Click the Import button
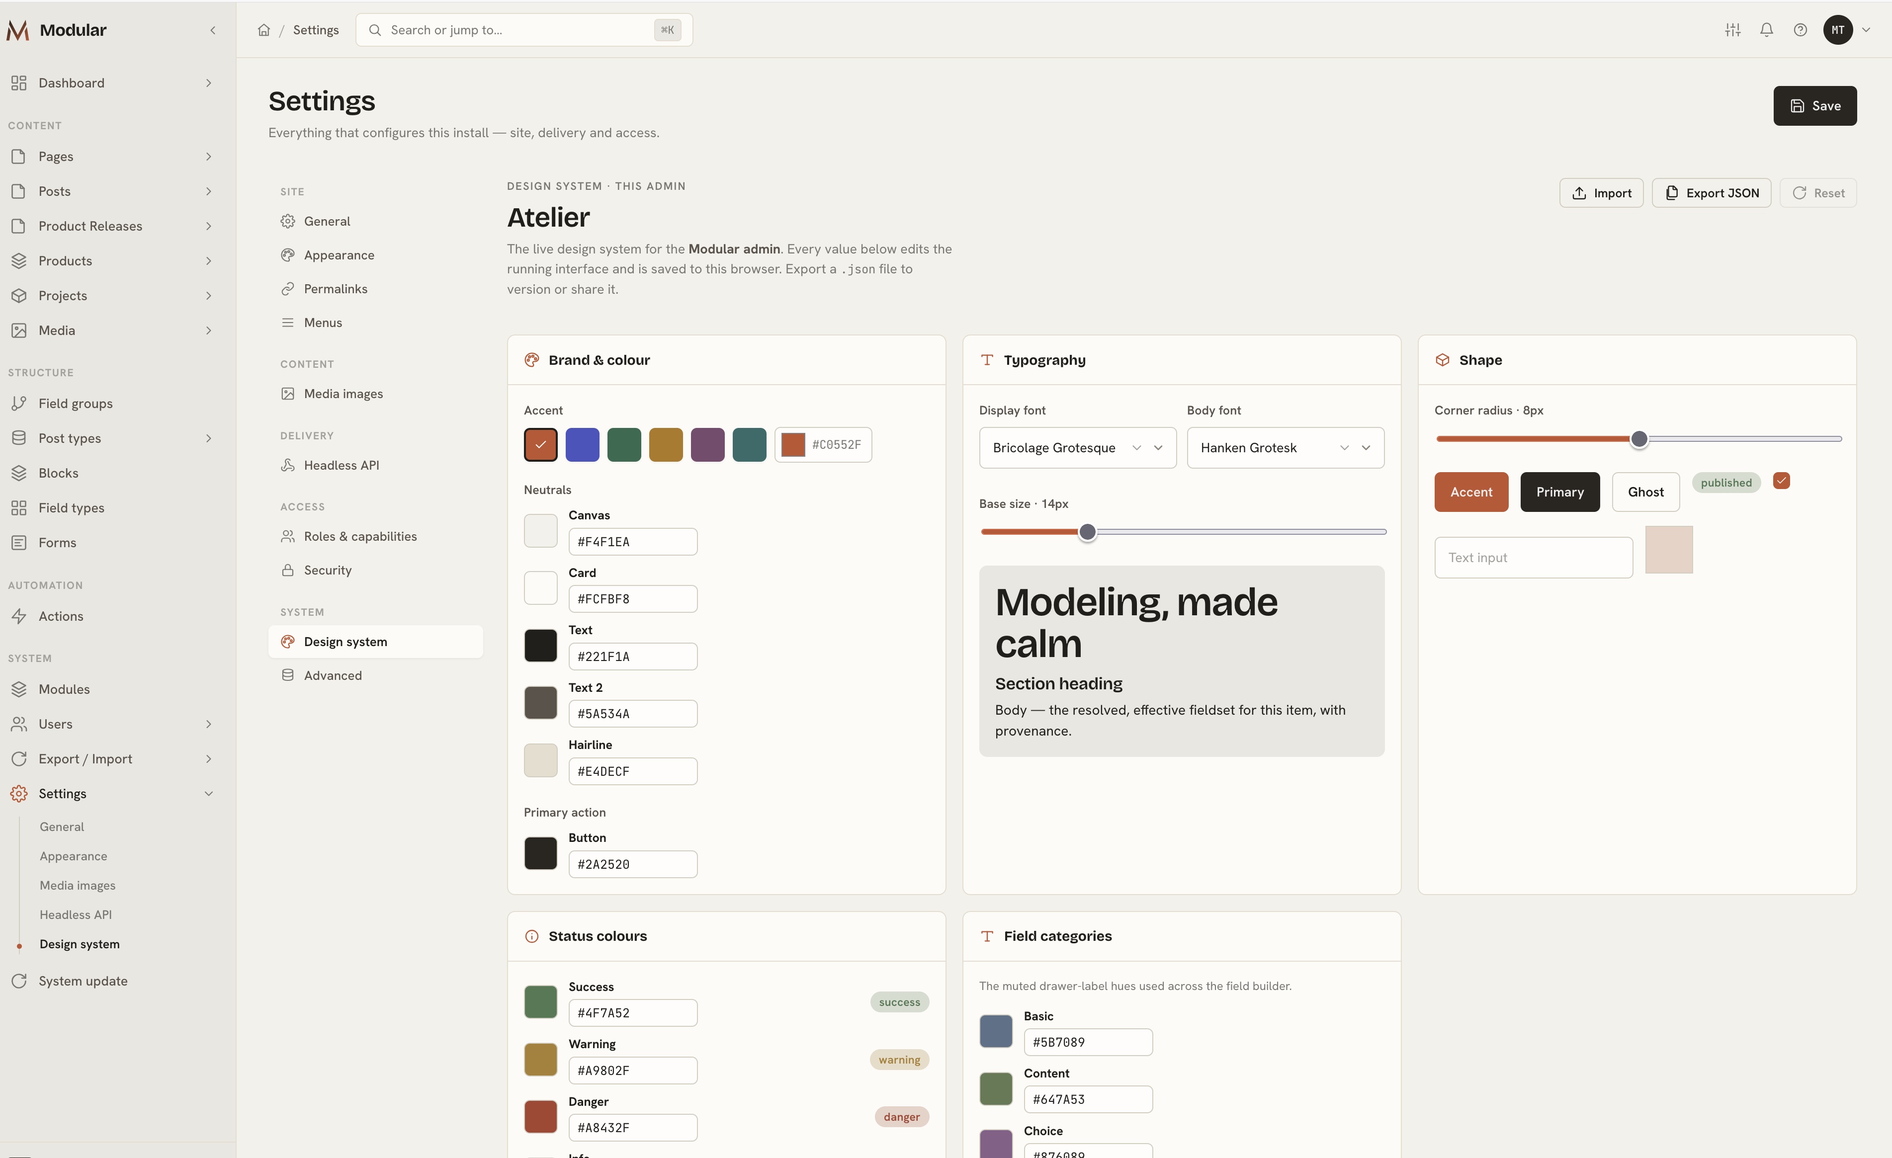The image size is (1892, 1158). click(1601, 193)
